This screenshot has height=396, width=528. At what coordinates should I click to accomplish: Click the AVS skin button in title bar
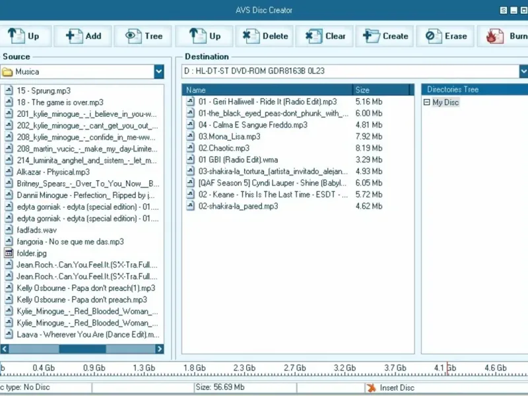tap(504, 11)
